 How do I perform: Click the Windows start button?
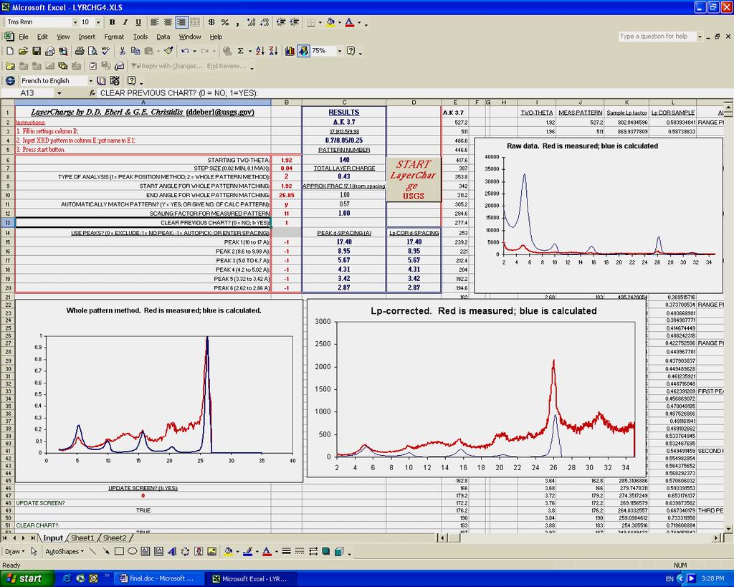click(x=27, y=578)
